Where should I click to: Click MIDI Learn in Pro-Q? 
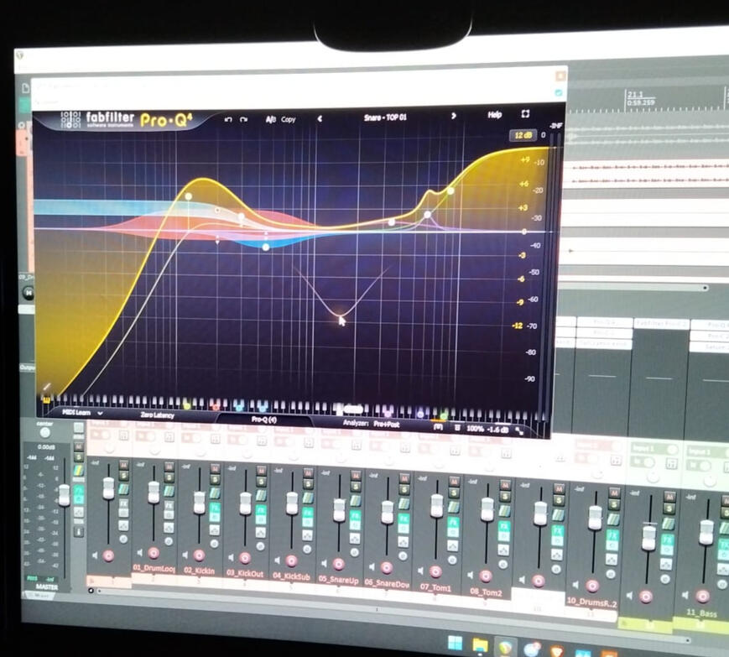[x=76, y=413]
